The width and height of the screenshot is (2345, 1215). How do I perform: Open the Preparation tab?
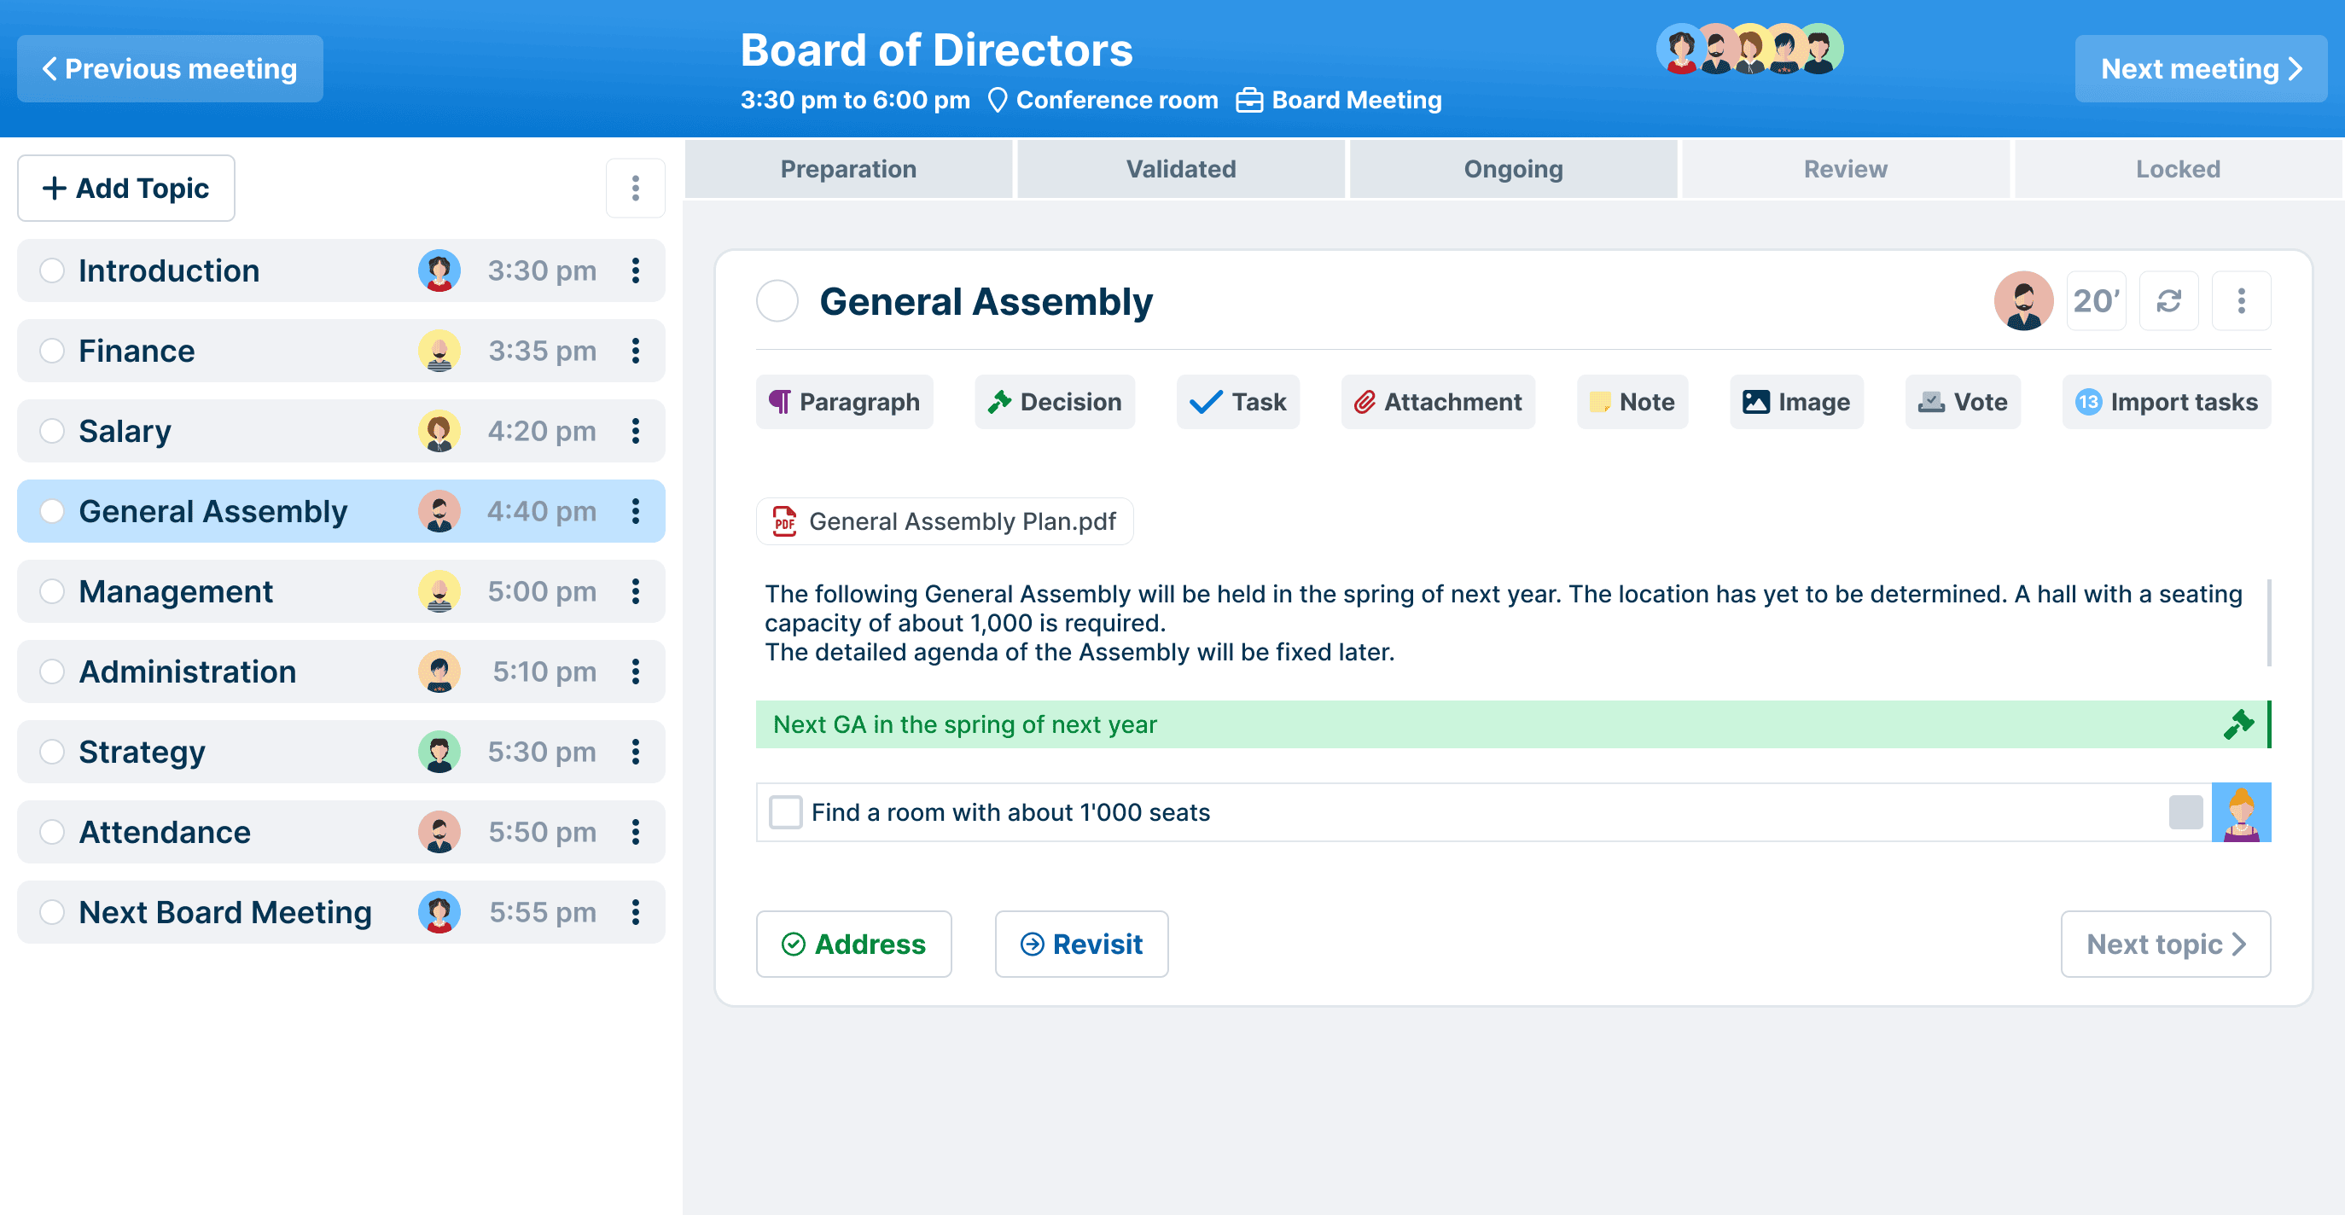847,168
